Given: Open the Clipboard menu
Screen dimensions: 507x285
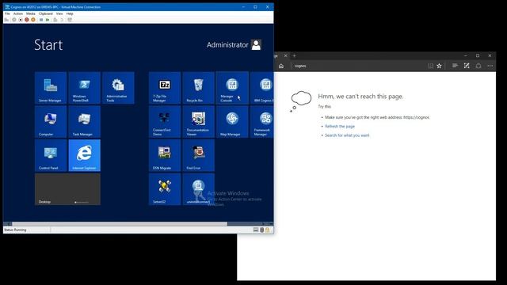Looking at the screenshot, I should click(x=46, y=13).
